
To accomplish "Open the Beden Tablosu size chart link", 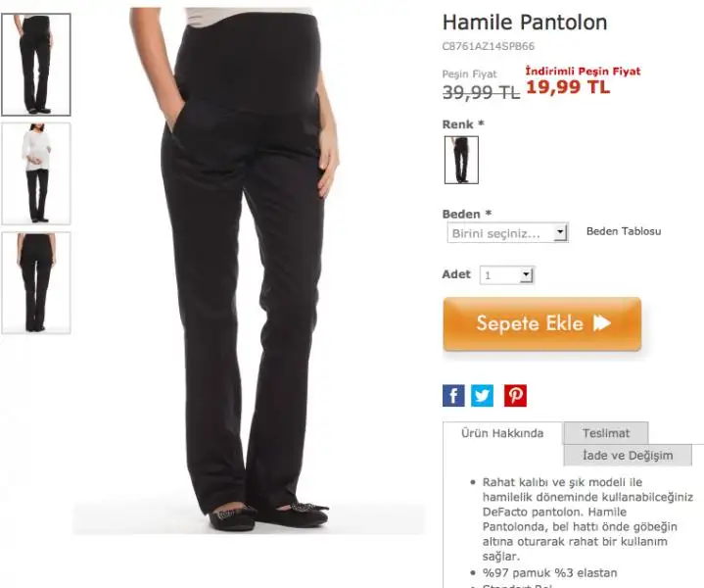I will [x=624, y=231].
